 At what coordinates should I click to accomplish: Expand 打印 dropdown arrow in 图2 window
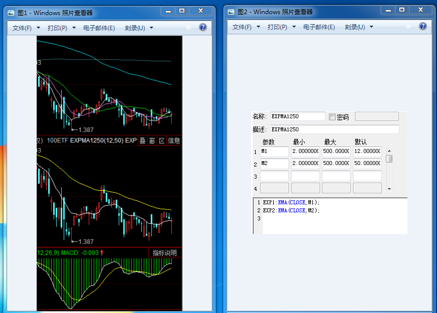pyautogui.click(x=294, y=27)
